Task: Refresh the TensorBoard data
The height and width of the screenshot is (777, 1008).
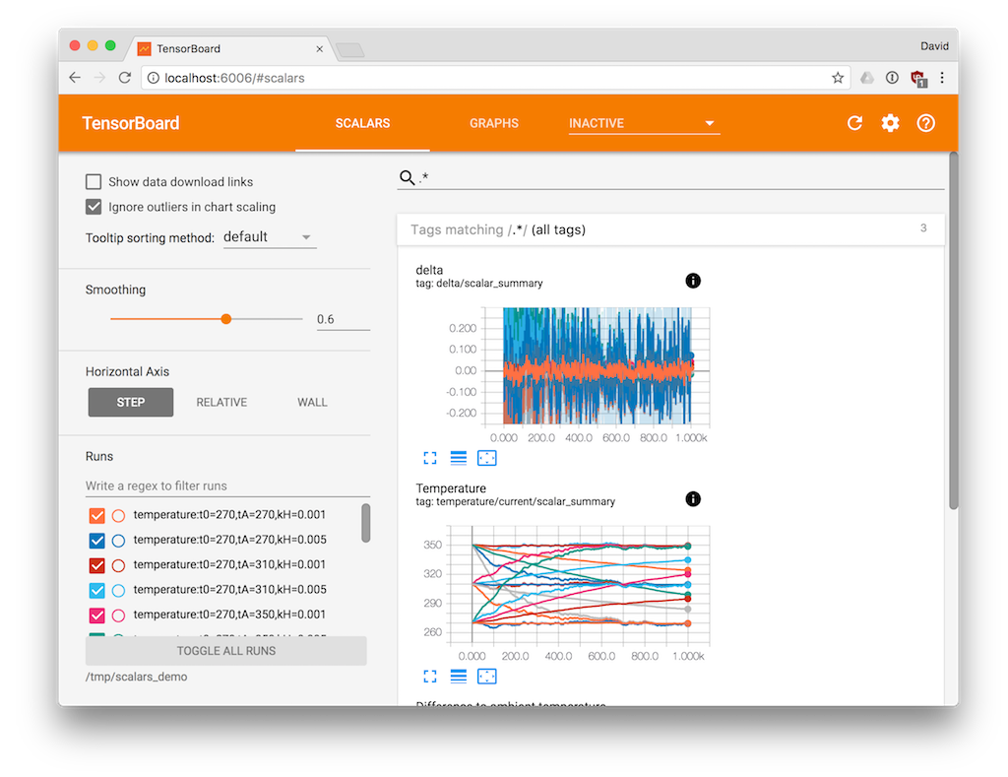Action: point(854,122)
